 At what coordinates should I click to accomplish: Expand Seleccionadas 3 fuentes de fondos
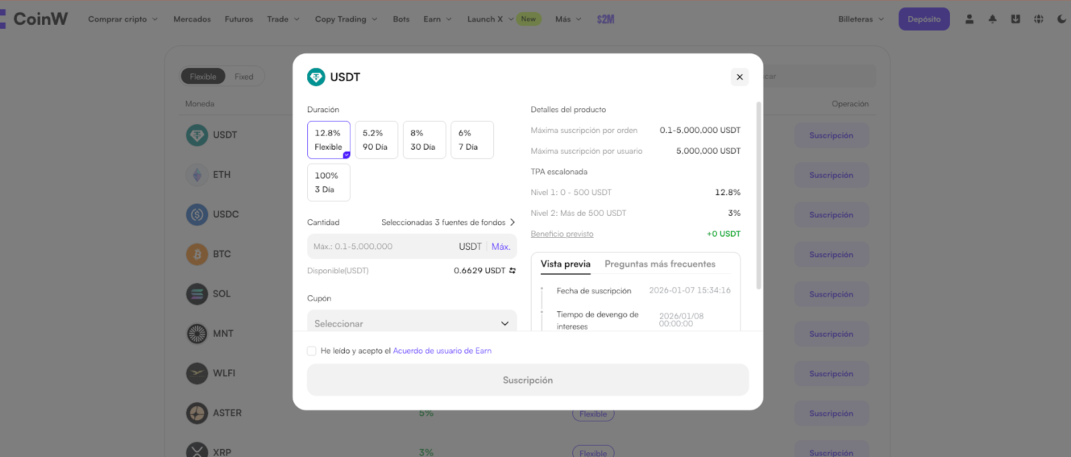tap(448, 222)
